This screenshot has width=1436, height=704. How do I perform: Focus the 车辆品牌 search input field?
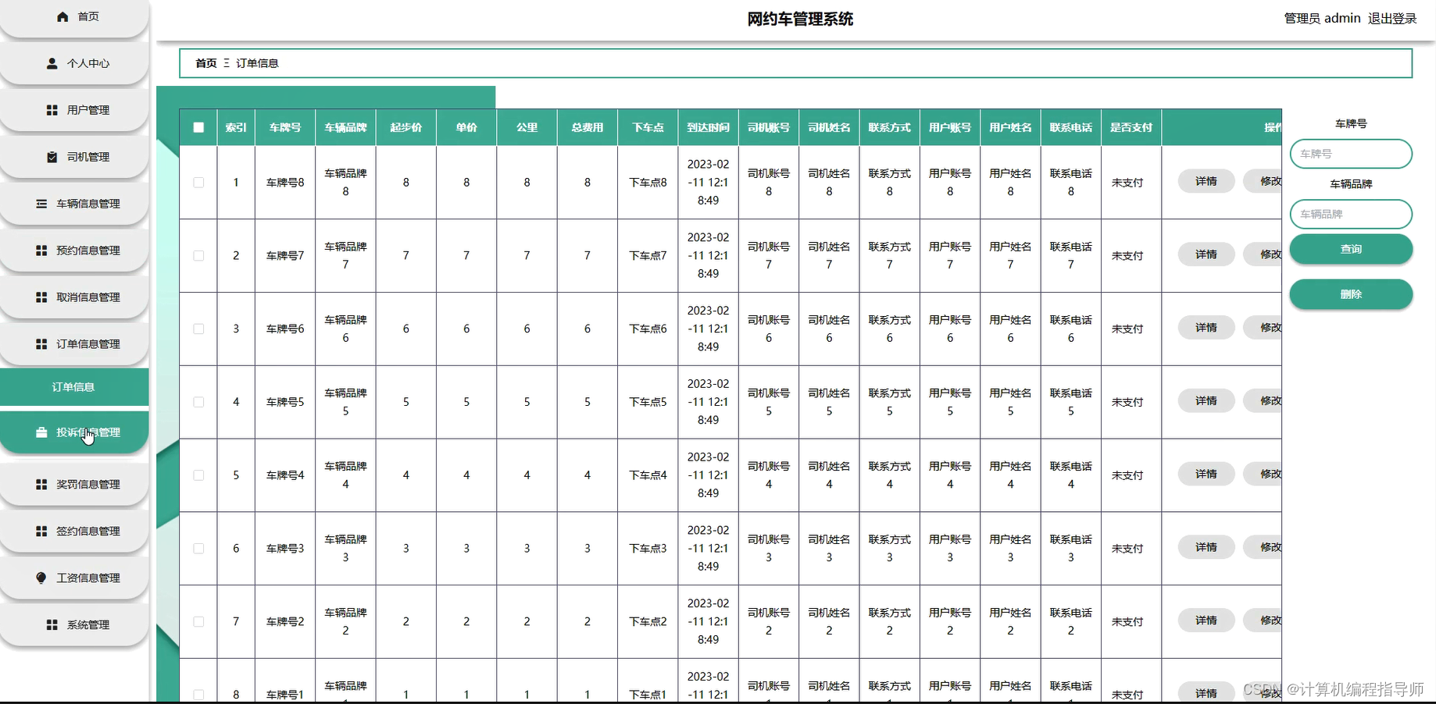tap(1351, 214)
